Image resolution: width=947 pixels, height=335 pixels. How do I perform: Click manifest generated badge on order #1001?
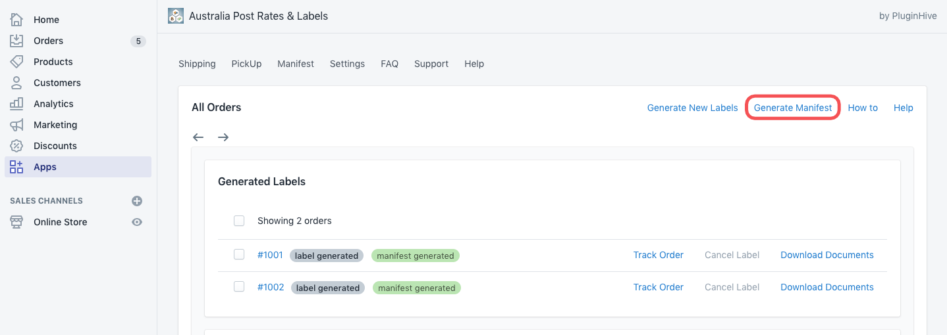coord(415,256)
